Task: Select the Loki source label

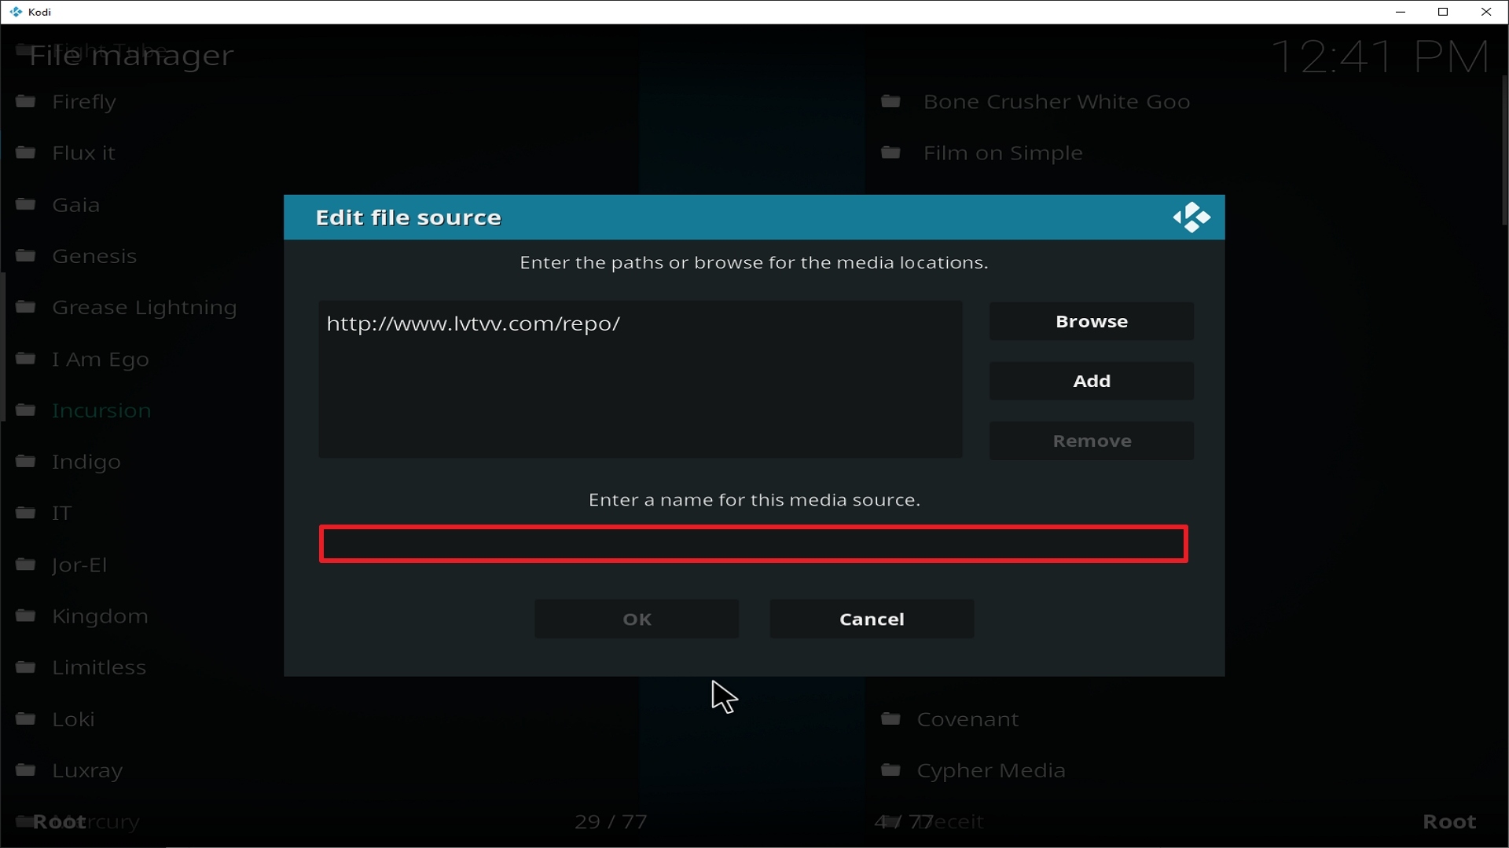Action: 73,719
